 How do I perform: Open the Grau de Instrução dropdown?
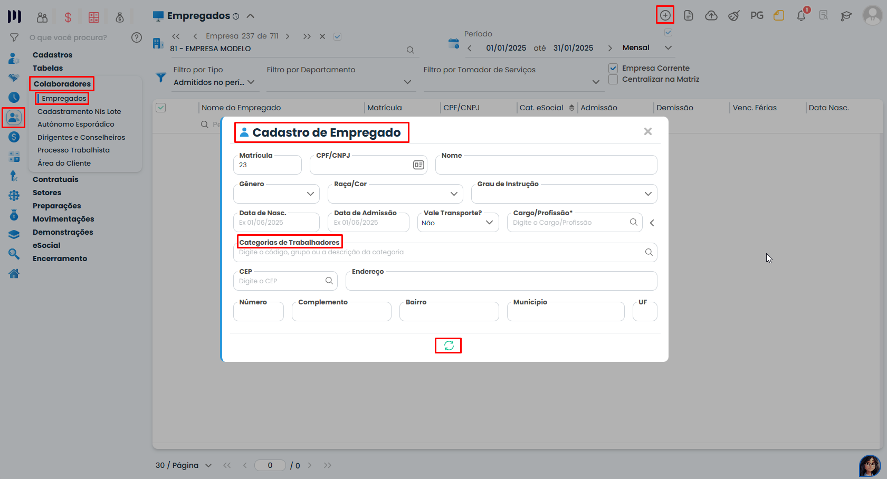point(648,194)
